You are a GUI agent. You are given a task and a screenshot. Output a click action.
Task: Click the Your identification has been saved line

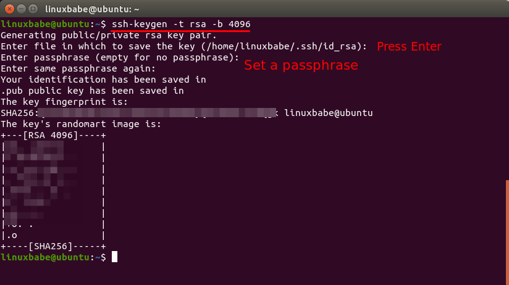pos(103,80)
